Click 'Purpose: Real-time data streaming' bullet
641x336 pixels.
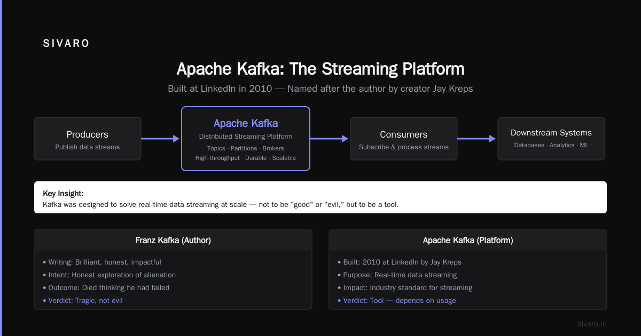tap(397, 275)
